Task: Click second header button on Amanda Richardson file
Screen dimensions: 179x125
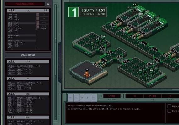Action: point(14,117)
